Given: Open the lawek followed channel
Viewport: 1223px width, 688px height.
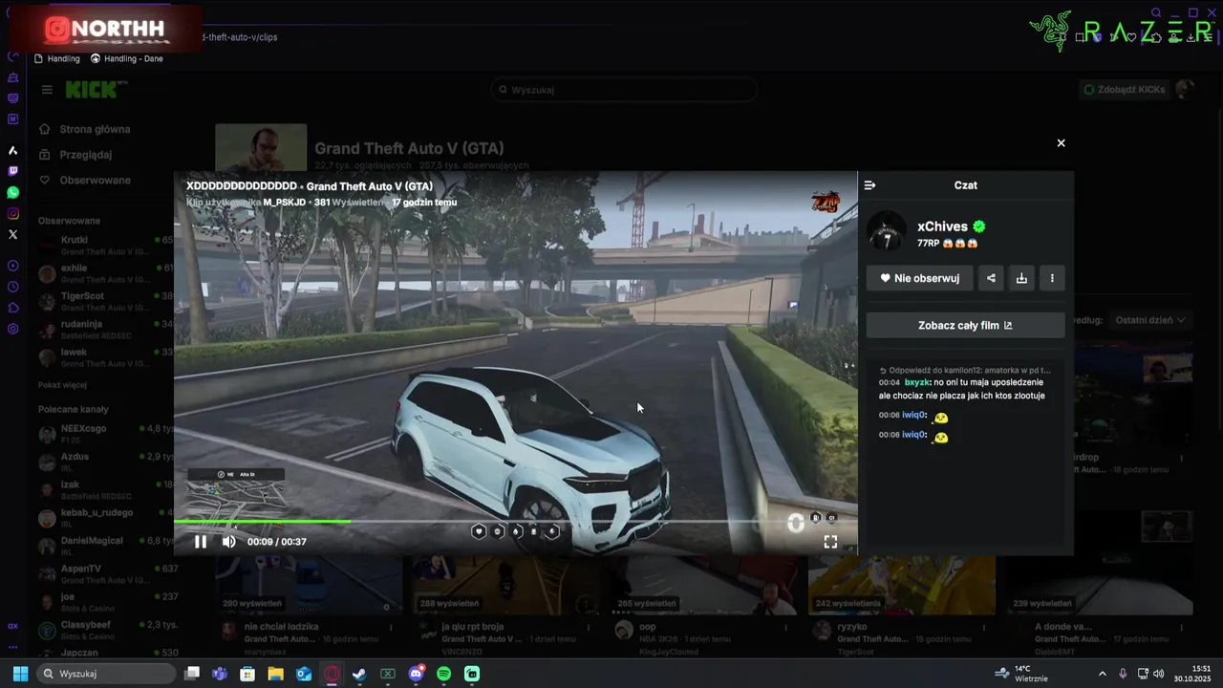Looking at the screenshot, I should [x=105, y=357].
